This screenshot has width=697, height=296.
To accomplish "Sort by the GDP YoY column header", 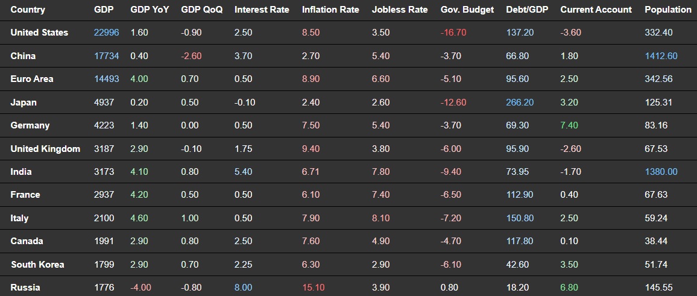I will click(150, 9).
